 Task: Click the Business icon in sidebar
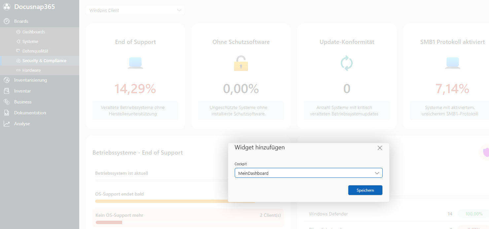point(7,102)
